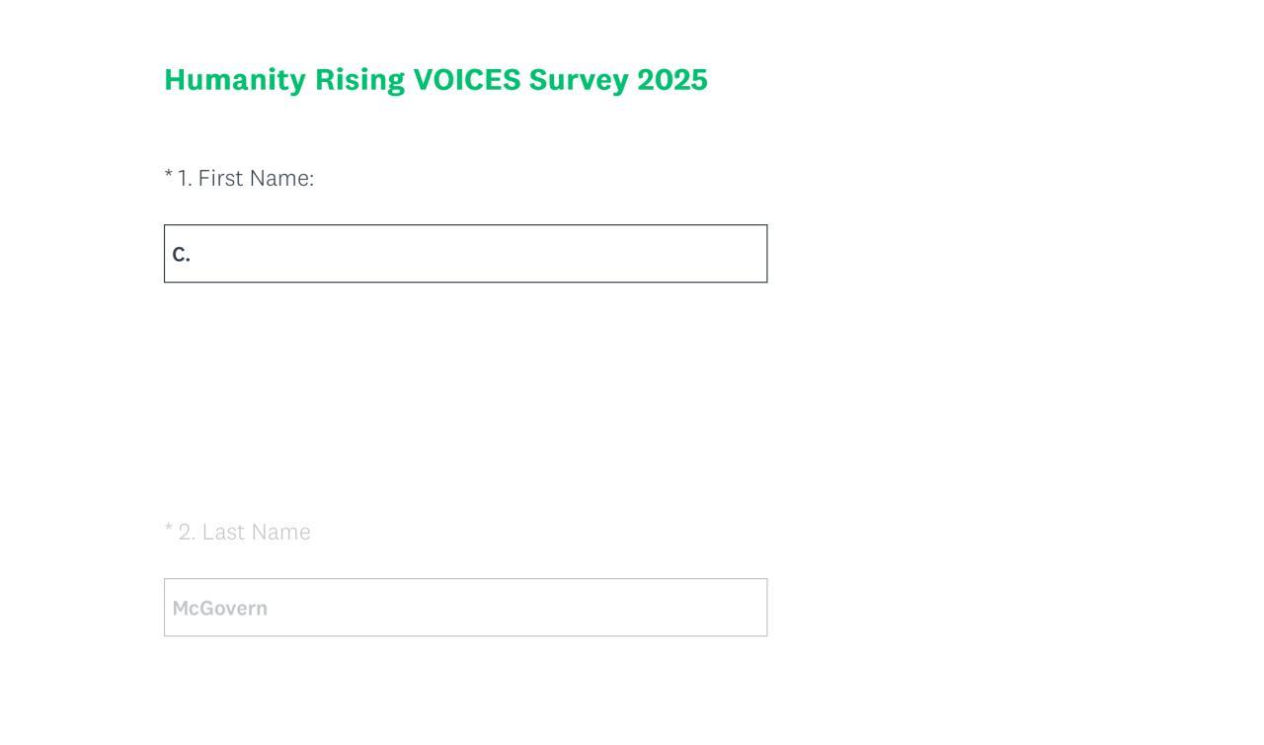Viewport: 1264px width, 745px height.
Task: Click the 'McGovern' text in Last Name
Action: (219, 609)
